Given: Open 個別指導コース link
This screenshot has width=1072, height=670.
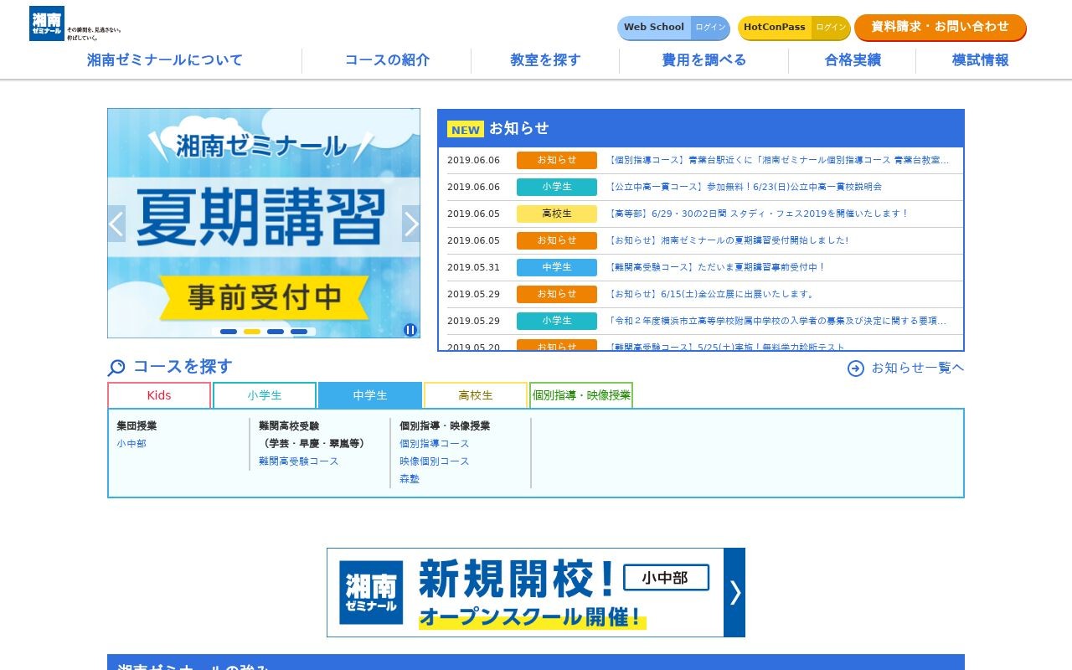Looking at the screenshot, I should coord(435,444).
